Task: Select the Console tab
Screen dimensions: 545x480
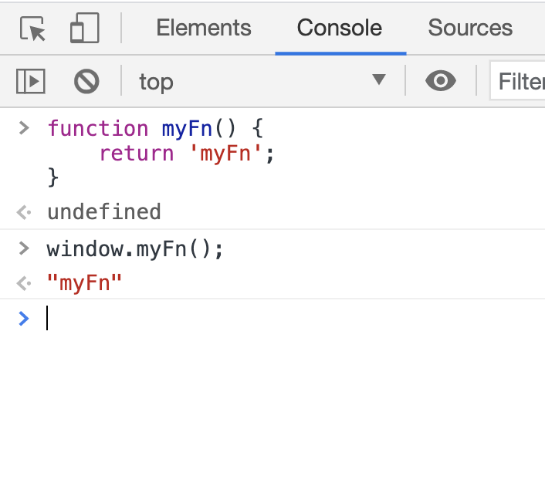Action: point(340,28)
